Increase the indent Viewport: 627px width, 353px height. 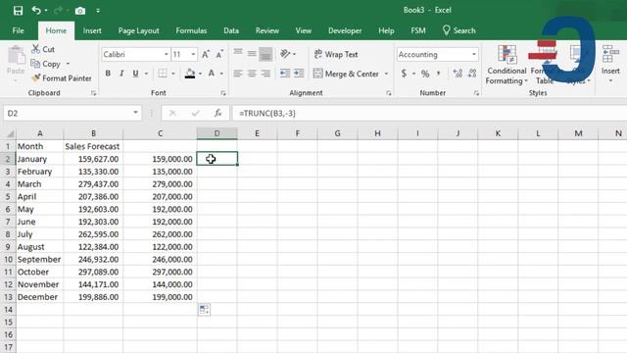[299, 74]
